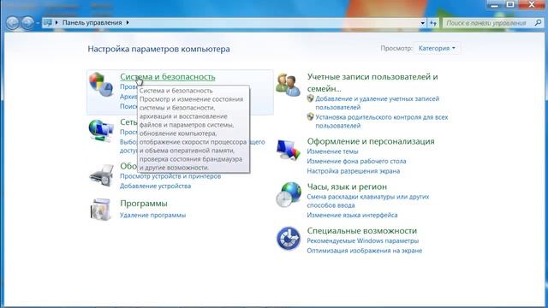Click Смена раскладки клавиатуры или других способов ввода
Image resolution: width=548 pixels, height=308 pixels.
point(368,201)
